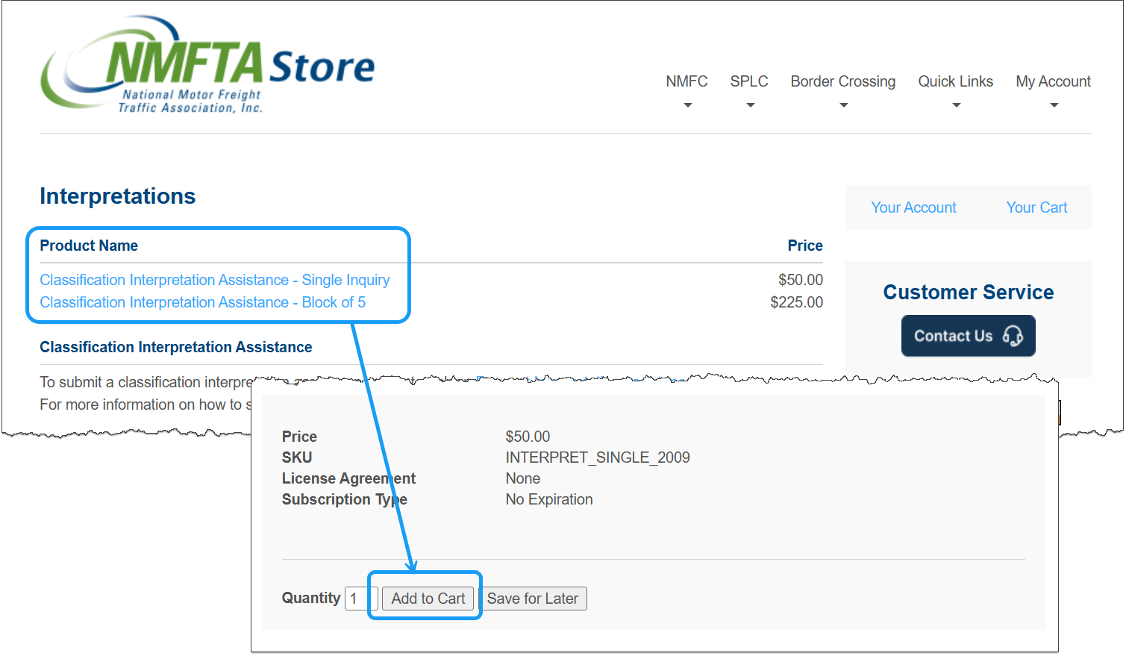Open the Border Crossing menu
This screenshot has width=1126, height=656.
(843, 81)
